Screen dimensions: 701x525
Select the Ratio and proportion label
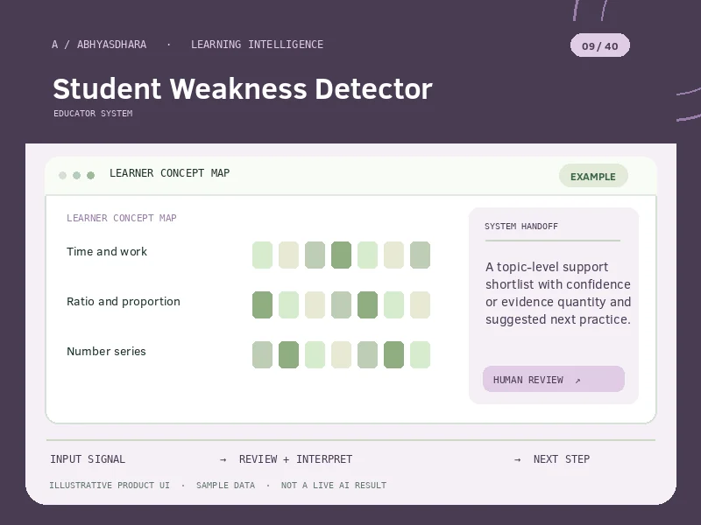coord(124,302)
